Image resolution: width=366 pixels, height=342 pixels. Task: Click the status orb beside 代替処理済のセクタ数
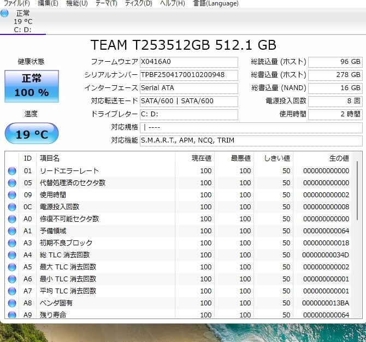tap(12, 183)
